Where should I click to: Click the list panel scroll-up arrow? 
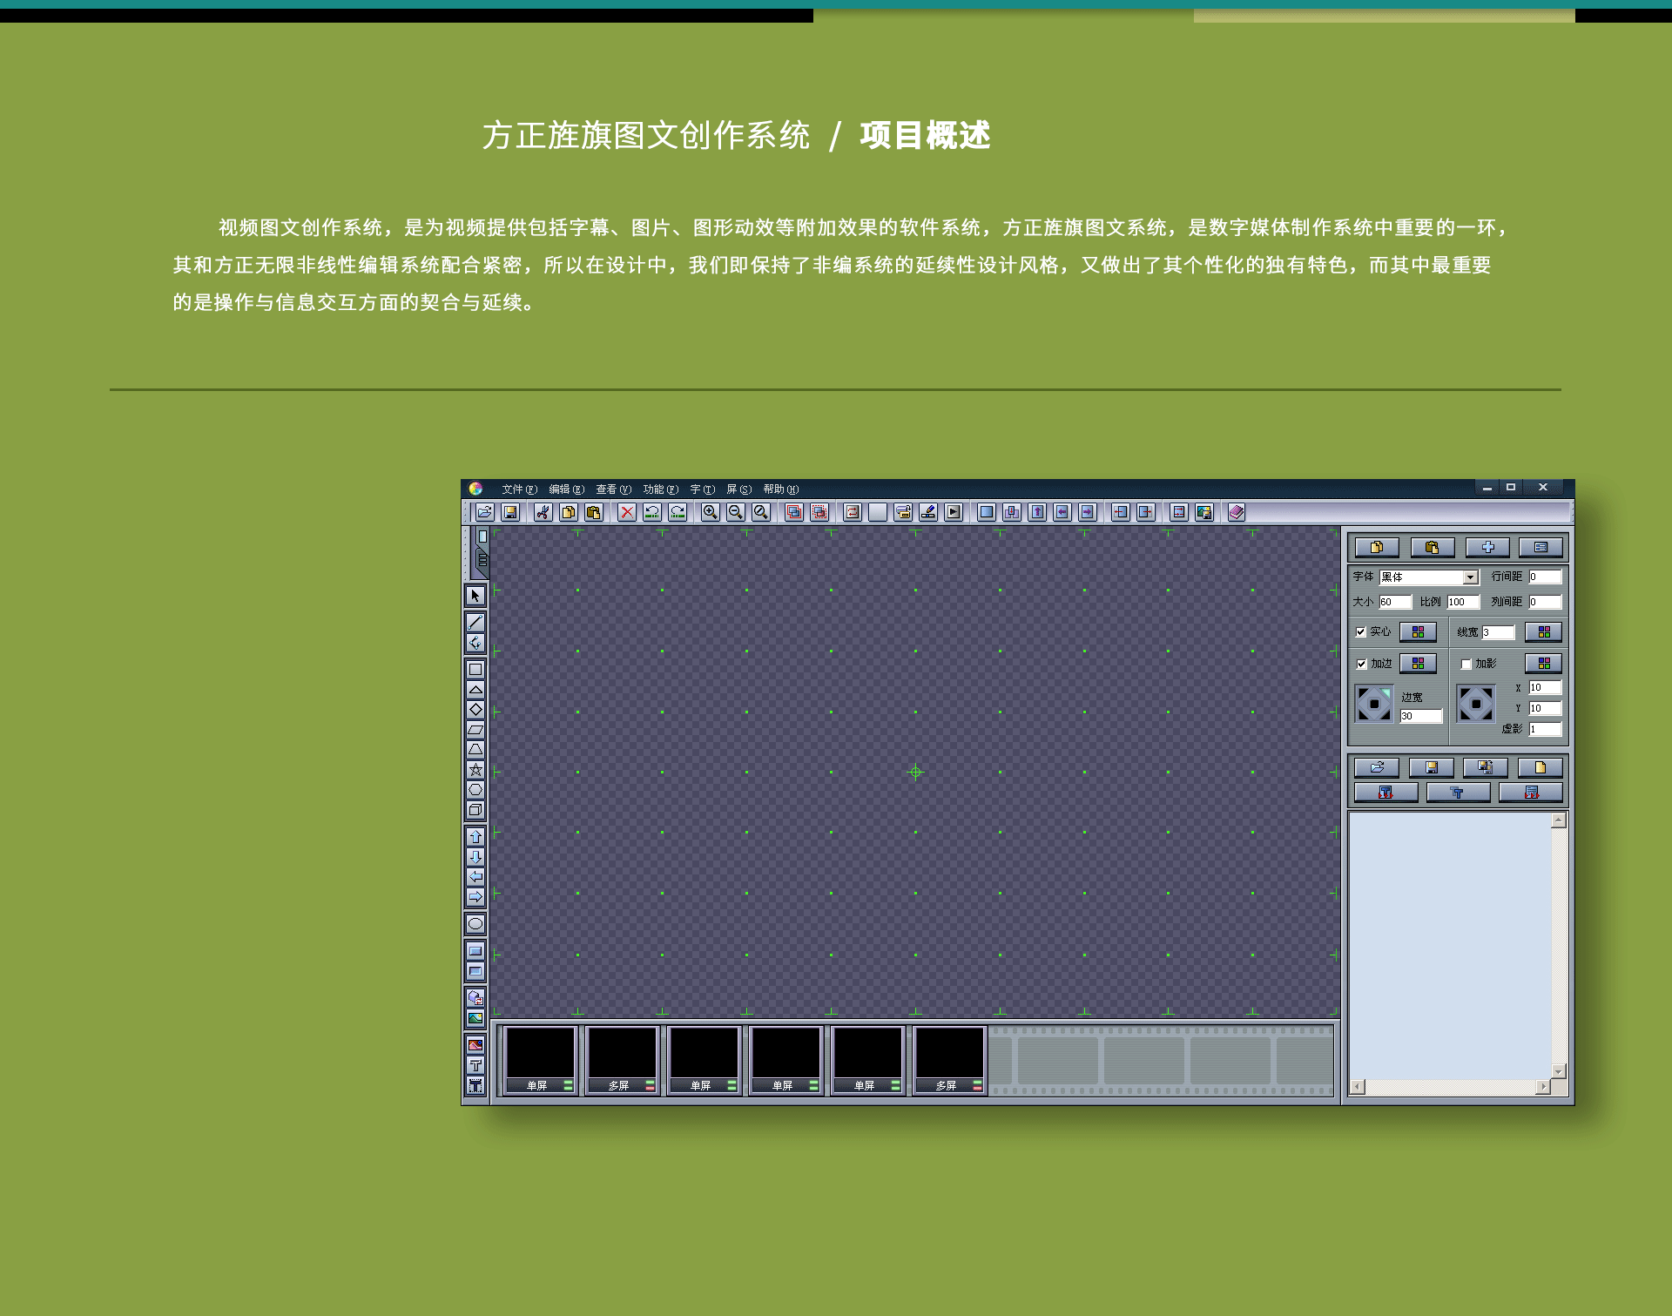click(1559, 820)
